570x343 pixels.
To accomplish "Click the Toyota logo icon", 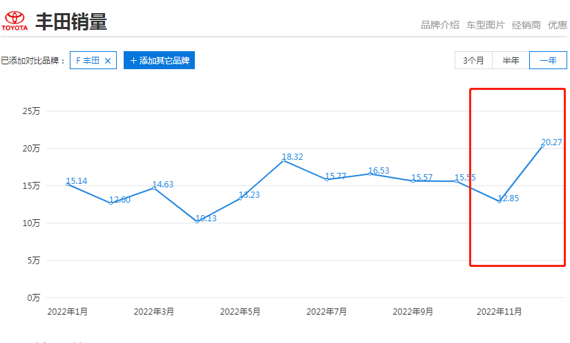I will coord(15,21).
